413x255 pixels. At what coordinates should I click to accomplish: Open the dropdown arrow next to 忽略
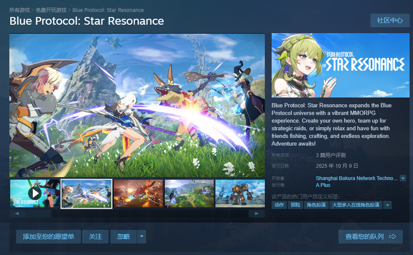coord(141,236)
